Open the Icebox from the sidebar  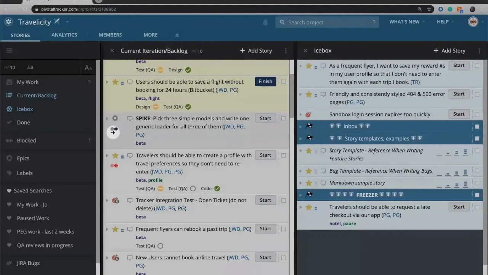tap(24, 109)
